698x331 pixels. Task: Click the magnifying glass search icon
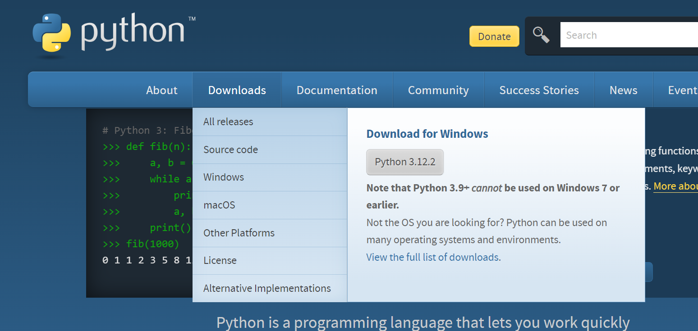point(541,35)
